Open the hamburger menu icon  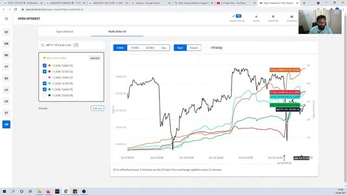[7, 19]
